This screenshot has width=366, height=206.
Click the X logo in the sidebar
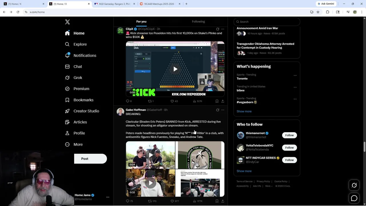67,22
